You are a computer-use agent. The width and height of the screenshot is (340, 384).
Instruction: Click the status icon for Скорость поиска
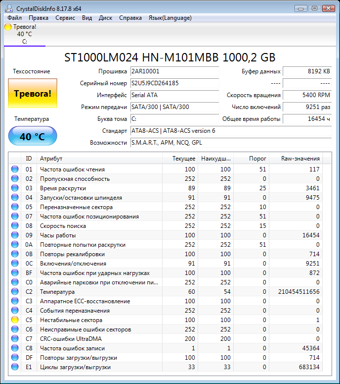pos(15,225)
